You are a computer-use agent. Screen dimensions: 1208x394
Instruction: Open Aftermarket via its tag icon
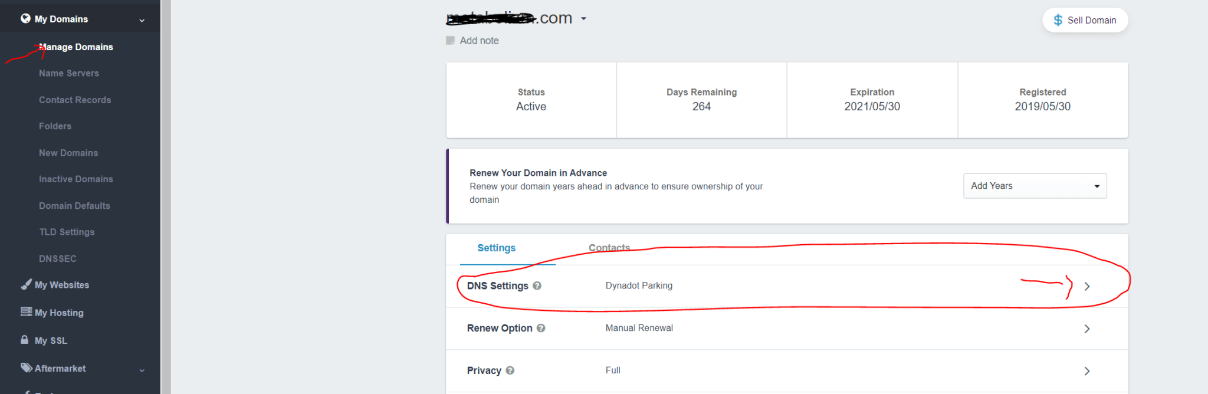[26, 368]
